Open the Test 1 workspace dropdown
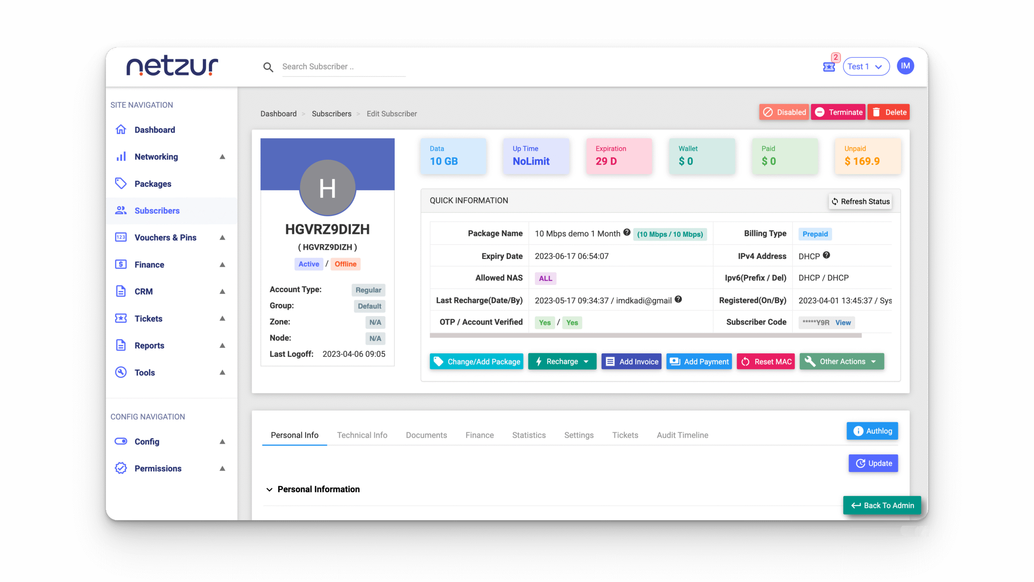The width and height of the screenshot is (1034, 582). click(x=866, y=66)
